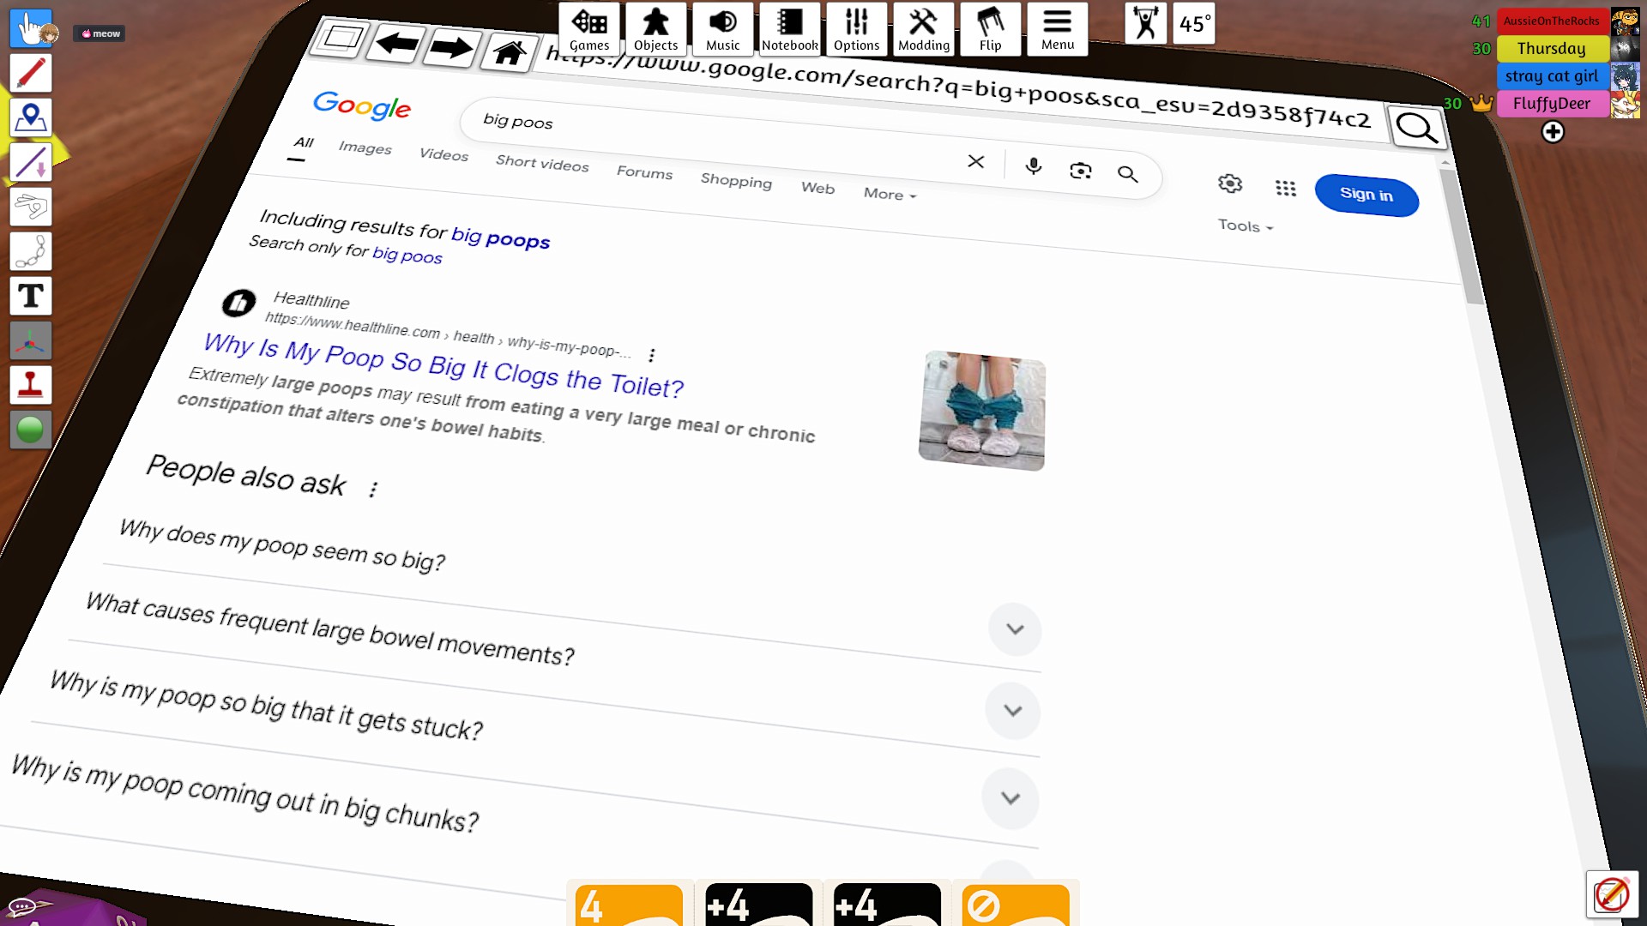Select the Draw pencil tool
Image resolution: width=1647 pixels, height=926 pixels.
click(31, 73)
